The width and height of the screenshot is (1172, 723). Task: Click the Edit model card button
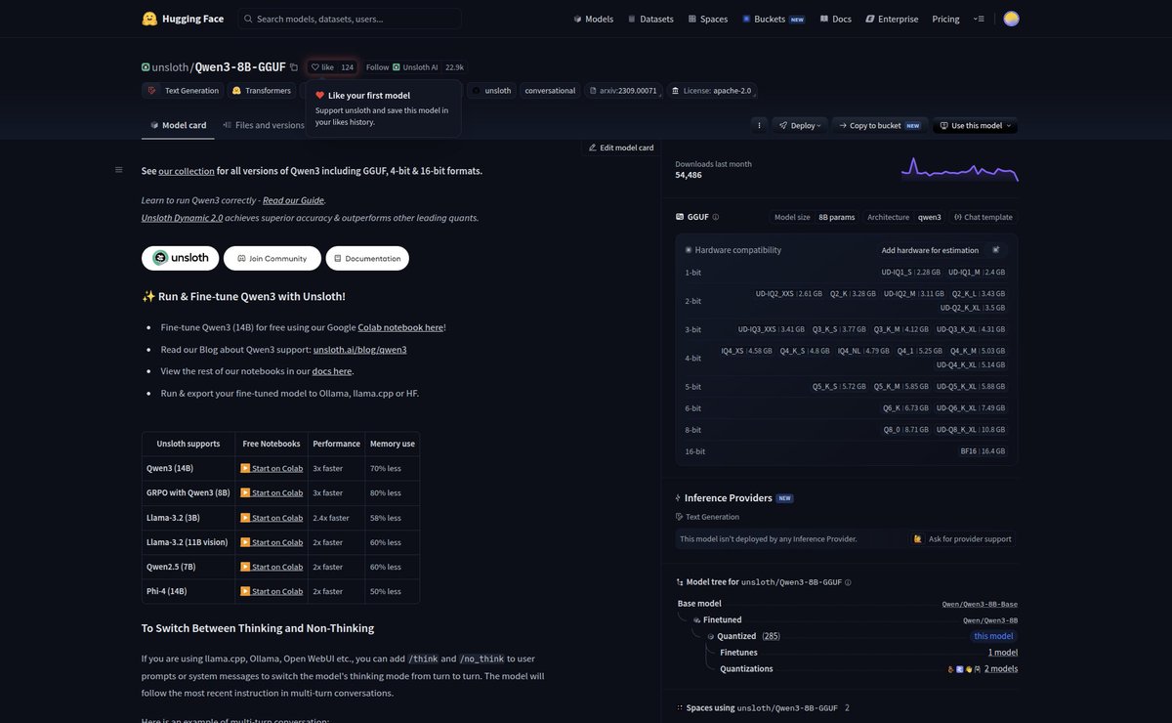(621, 148)
